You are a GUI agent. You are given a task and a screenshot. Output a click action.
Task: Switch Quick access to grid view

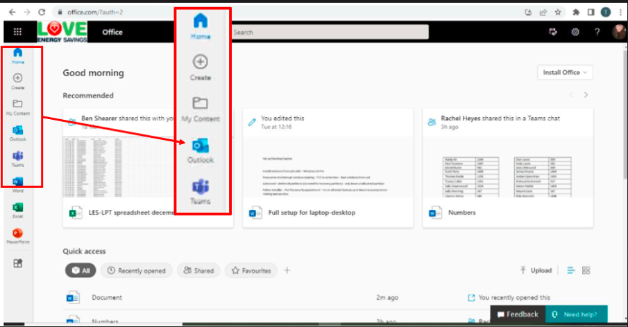tap(586, 271)
